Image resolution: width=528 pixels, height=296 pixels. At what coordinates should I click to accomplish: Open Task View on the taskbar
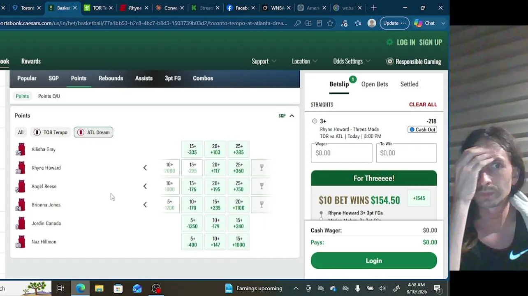click(60, 289)
